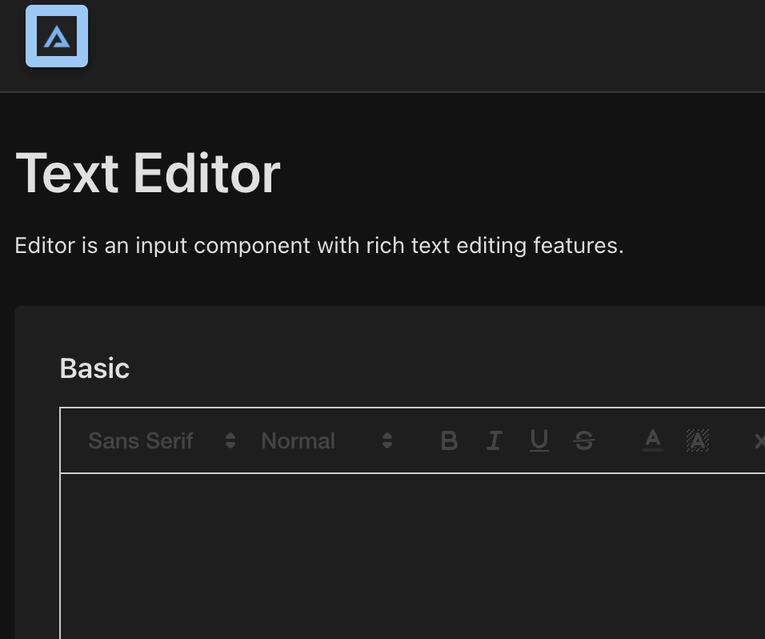Apply bold formatting in the editor toolbar
This screenshot has width=765, height=639.
[449, 440]
